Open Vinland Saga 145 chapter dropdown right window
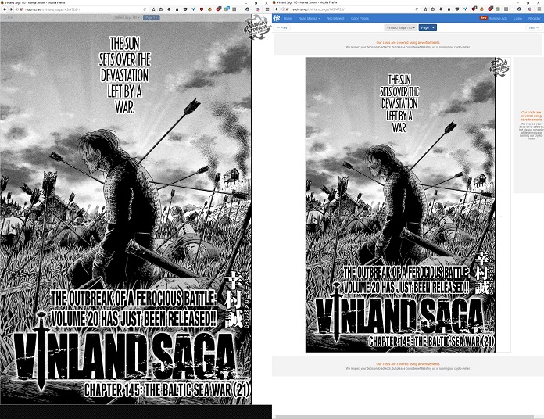The image size is (544, 419). pos(401,27)
